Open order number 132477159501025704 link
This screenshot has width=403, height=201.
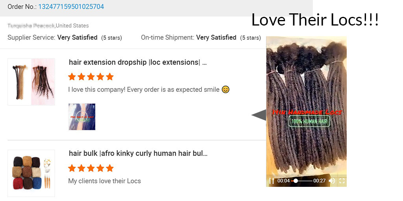71,7
